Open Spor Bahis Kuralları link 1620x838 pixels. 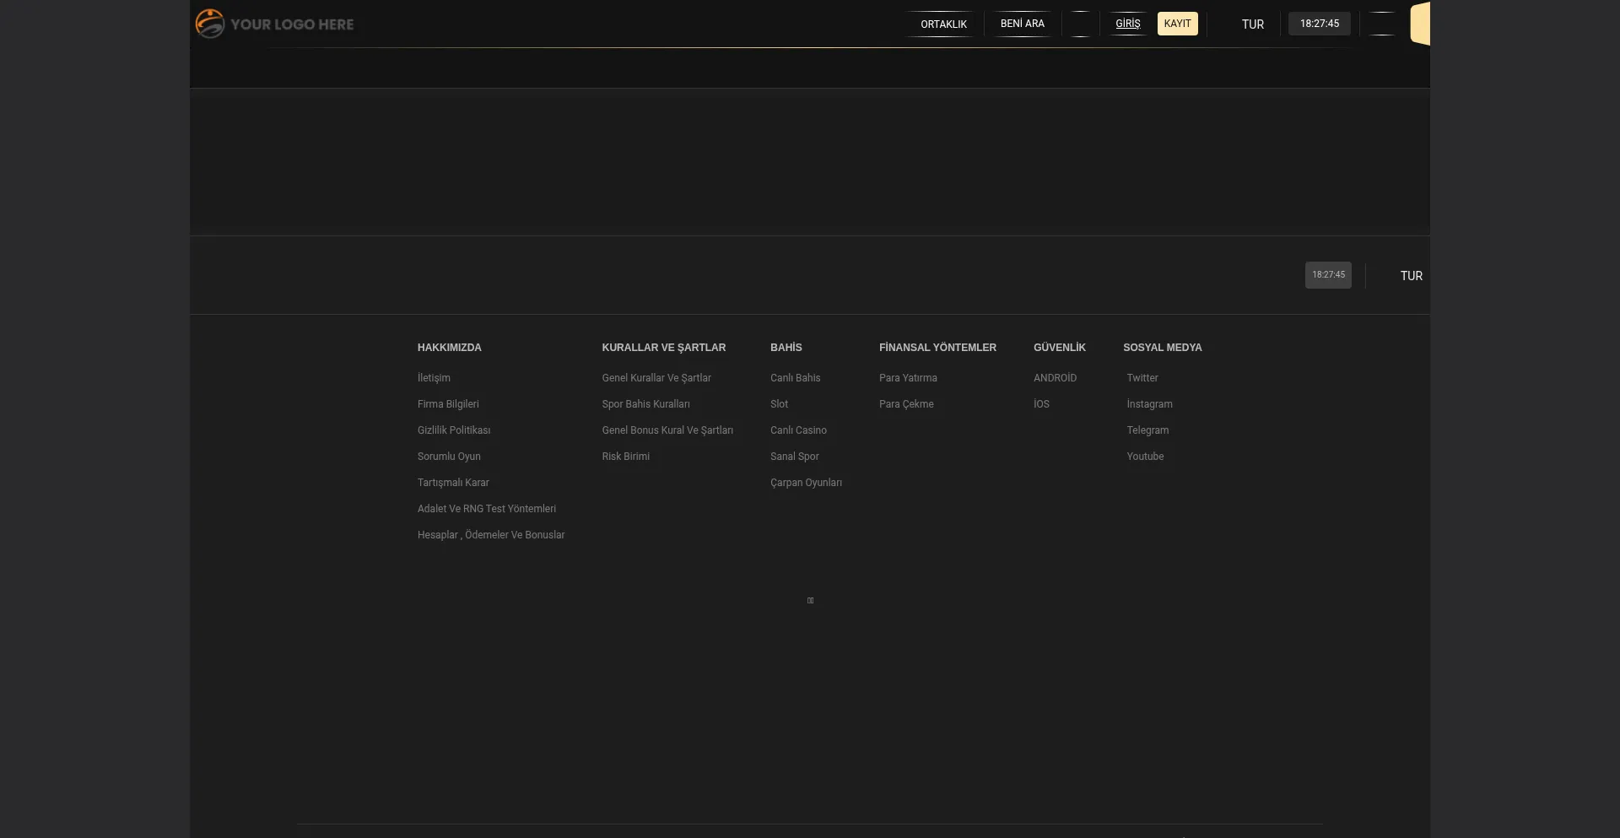point(645,404)
